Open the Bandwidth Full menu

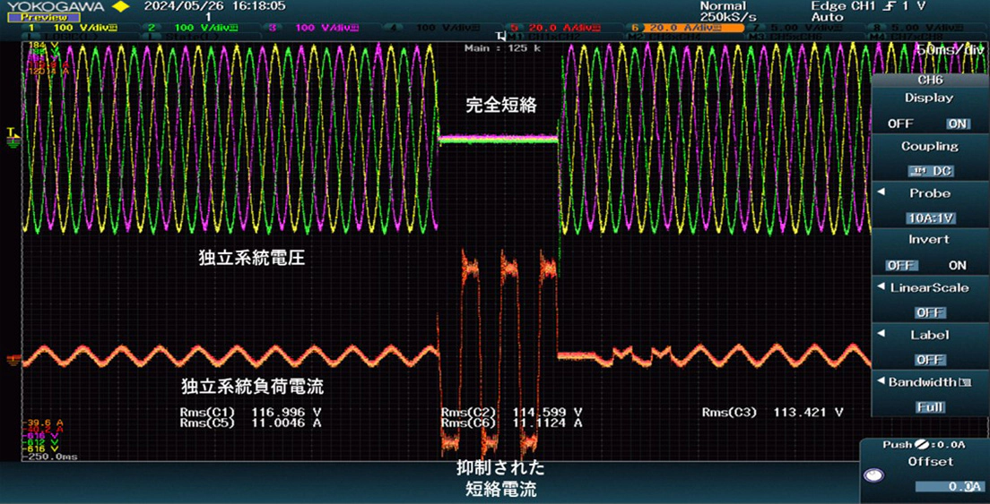pyautogui.click(x=929, y=395)
